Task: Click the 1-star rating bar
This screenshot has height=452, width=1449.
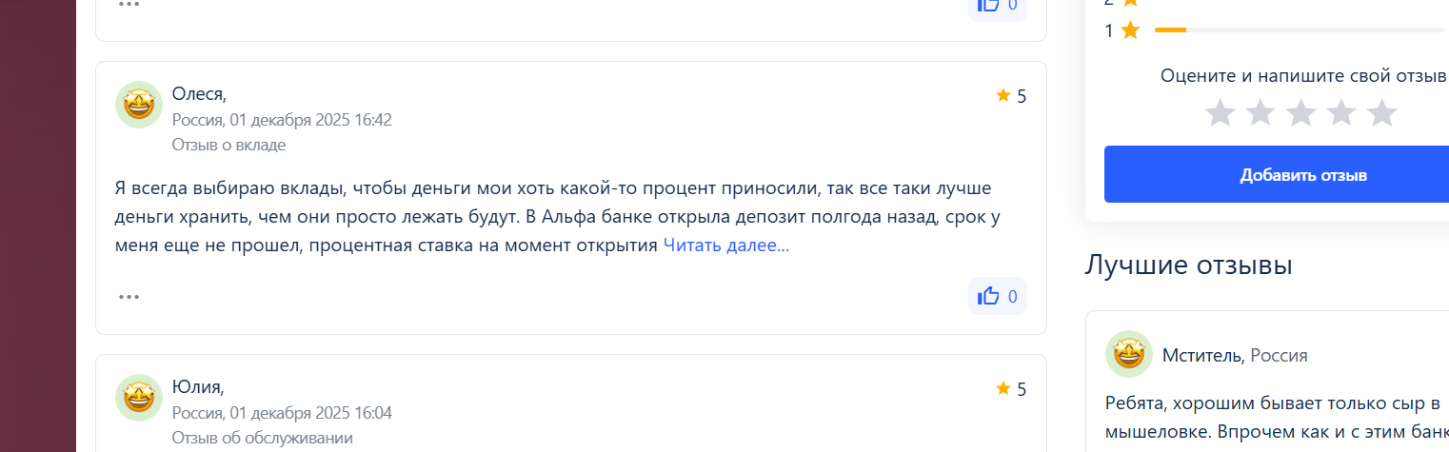Action: pyautogui.click(x=1299, y=30)
